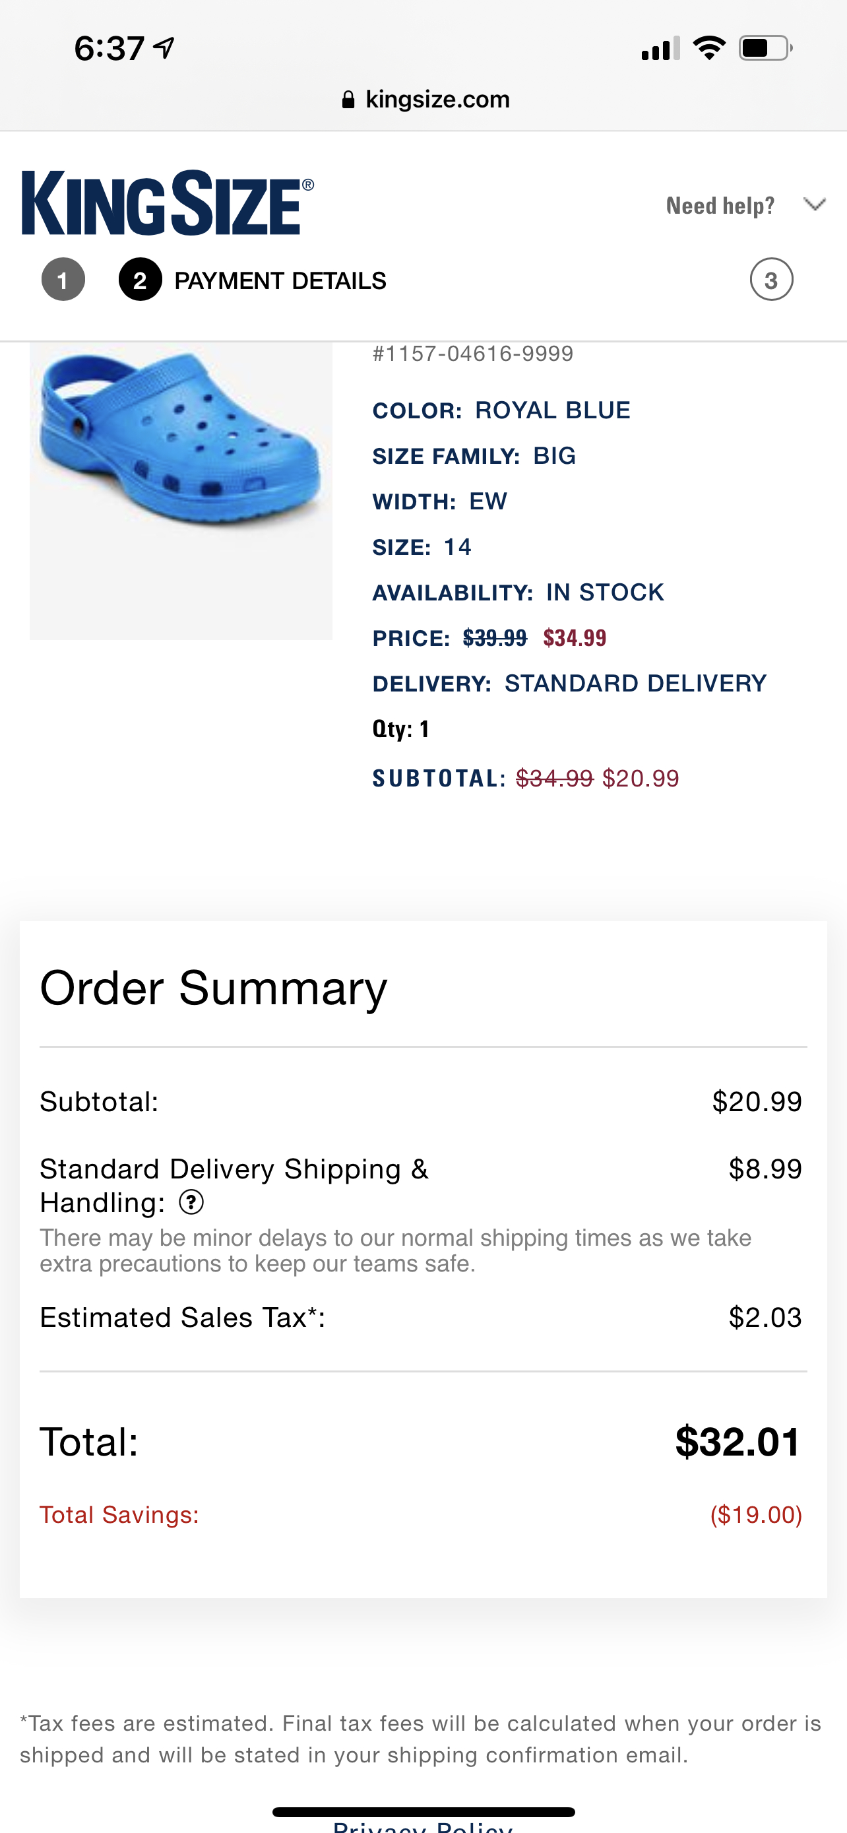Tap the PAYMENT DETAILS step label
The width and height of the screenshot is (847, 1833).
point(280,281)
